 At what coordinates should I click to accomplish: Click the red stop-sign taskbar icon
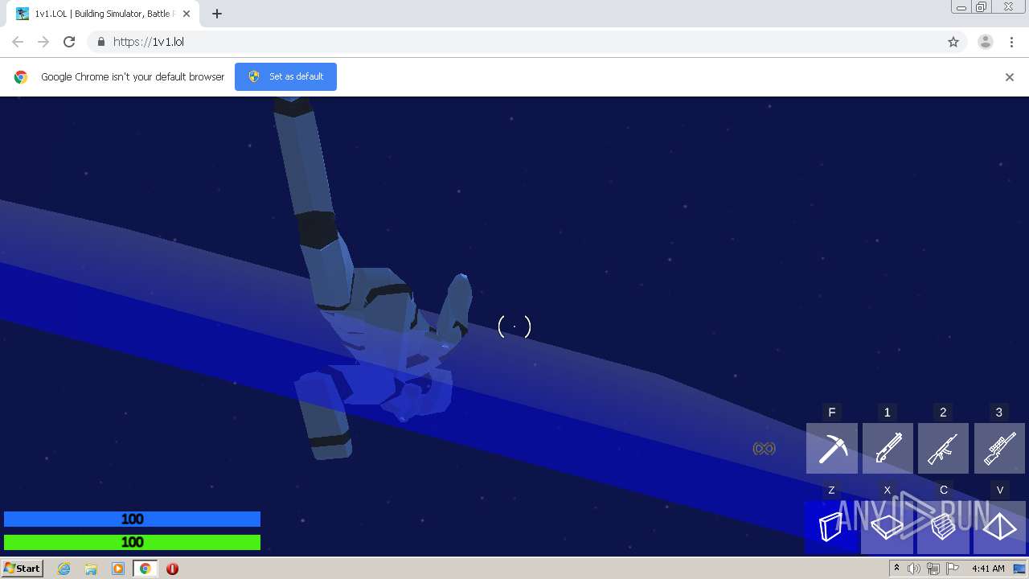172,569
